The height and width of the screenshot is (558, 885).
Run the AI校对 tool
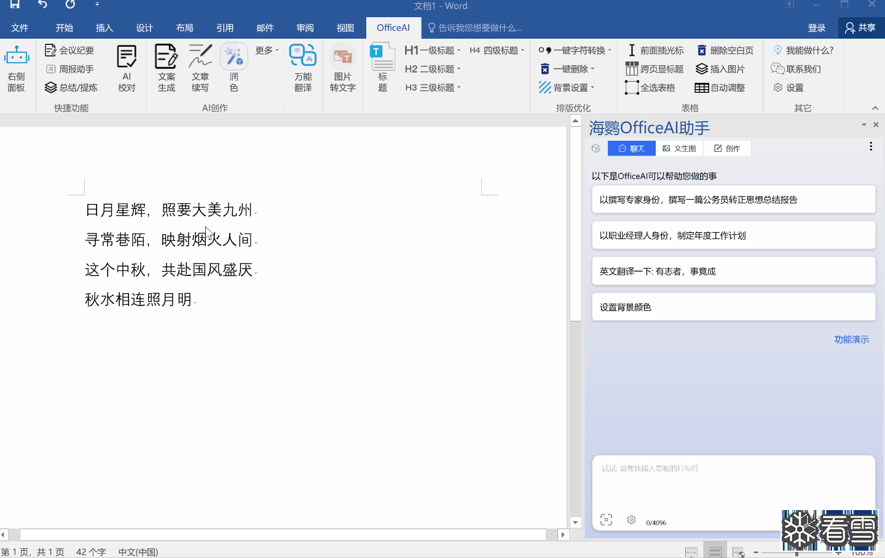[x=127, y=68]
